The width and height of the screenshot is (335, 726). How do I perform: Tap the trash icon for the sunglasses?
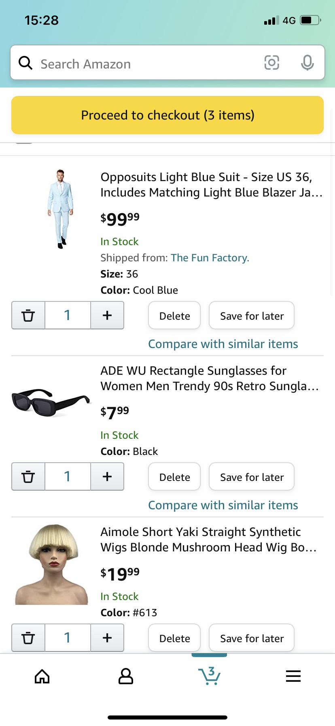(x=28, y=476)
